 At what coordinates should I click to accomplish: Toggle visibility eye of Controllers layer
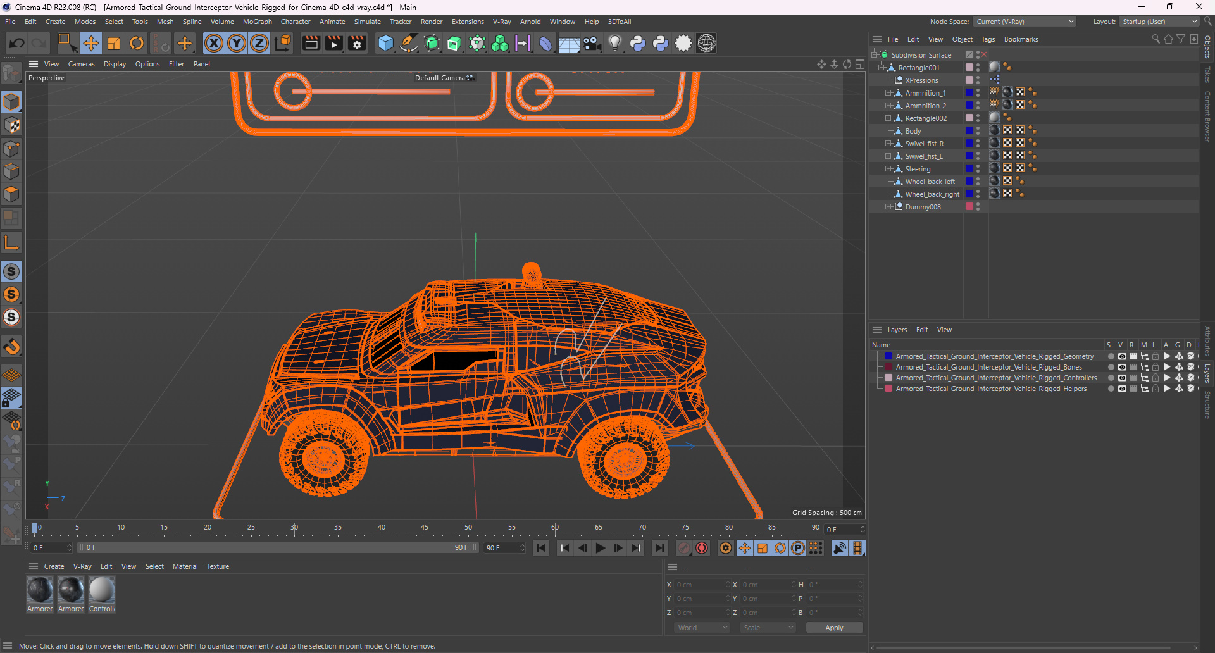(x=1122, y=378)
